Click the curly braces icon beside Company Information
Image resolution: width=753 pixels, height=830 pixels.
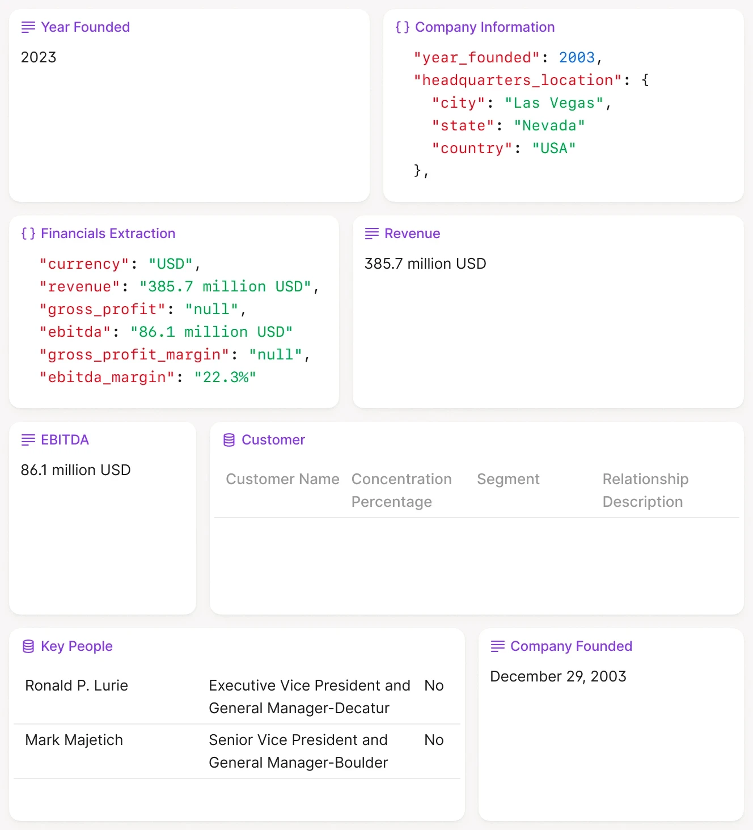[x=402, y=27]
